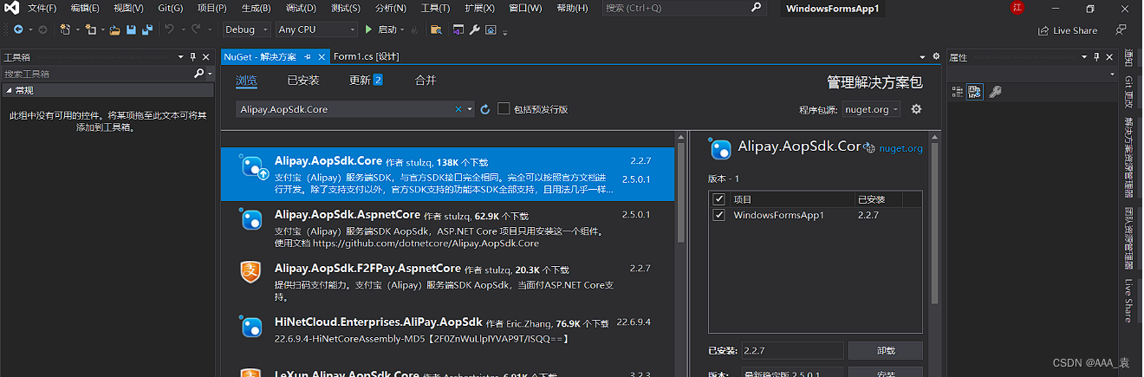This screenshot has height=377, width=1144.
Task: Click the user account avatar icon
Action: click(1017, 8)
